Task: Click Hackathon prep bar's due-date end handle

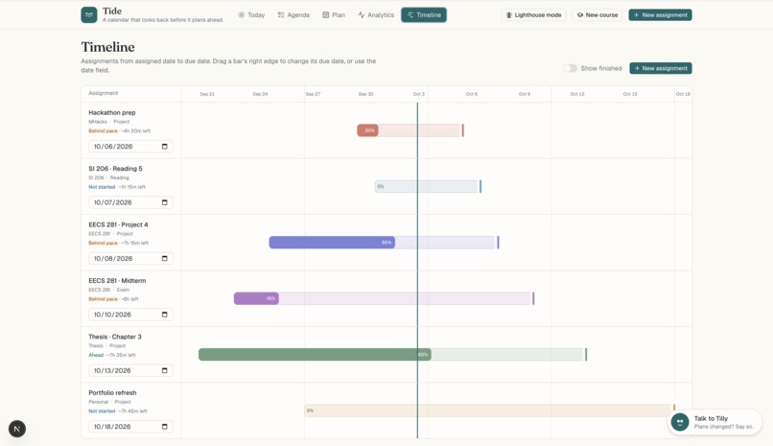Action: pos(463,130)
